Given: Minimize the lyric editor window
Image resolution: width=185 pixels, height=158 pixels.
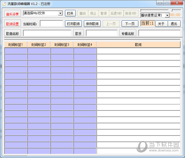Looking at the screenshot, I should pos(160,3).
